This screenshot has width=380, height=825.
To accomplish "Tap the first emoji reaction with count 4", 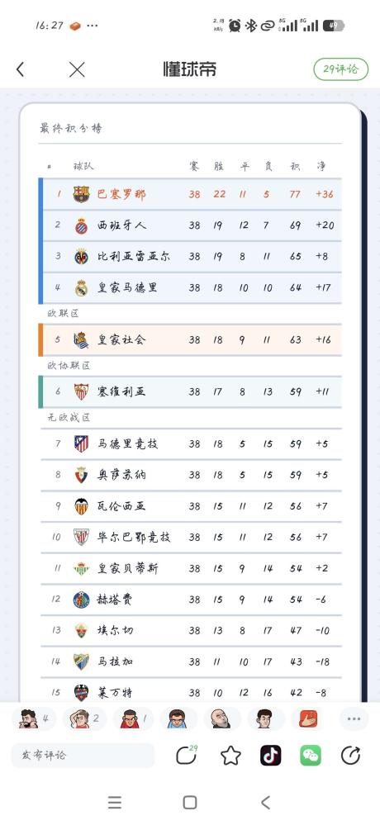I will 34,718.
